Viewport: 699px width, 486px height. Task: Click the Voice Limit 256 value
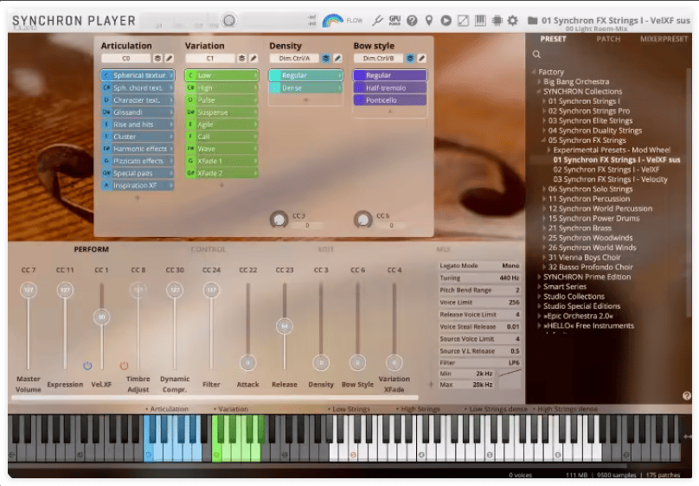click(x=514, y=302)
